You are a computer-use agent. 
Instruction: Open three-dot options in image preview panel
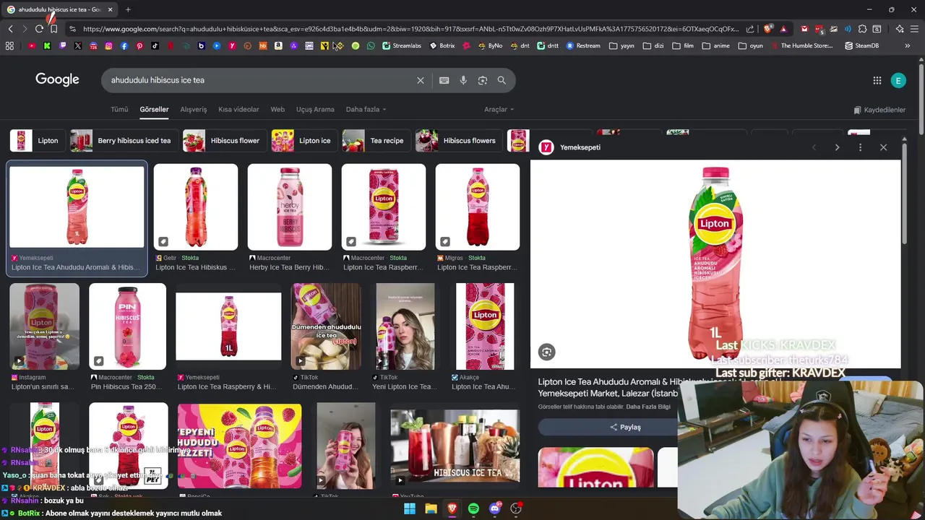[x=860, y=147]
